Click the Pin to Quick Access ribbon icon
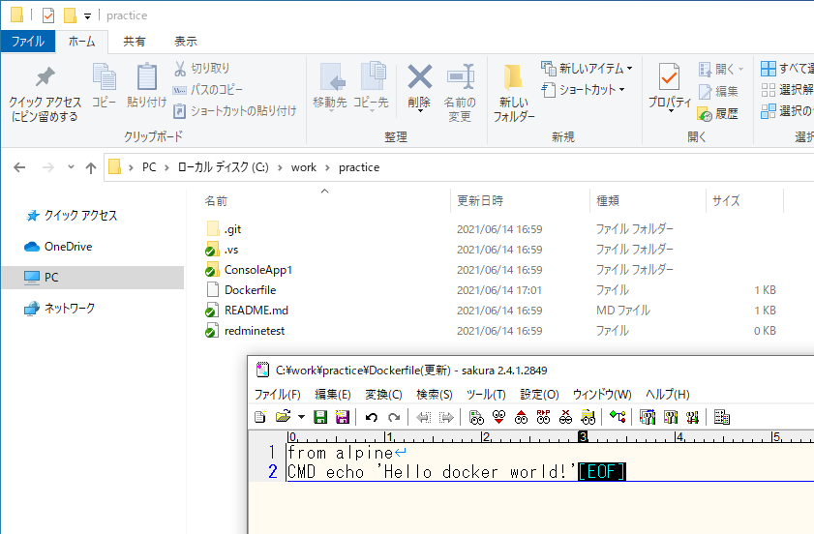The width and height of the screenshot is (814, 534). 45,93
